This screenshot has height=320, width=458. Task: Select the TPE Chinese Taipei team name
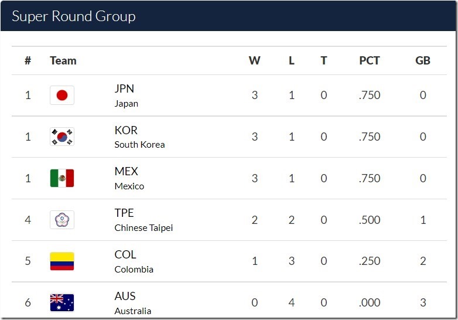pos(143,220)
